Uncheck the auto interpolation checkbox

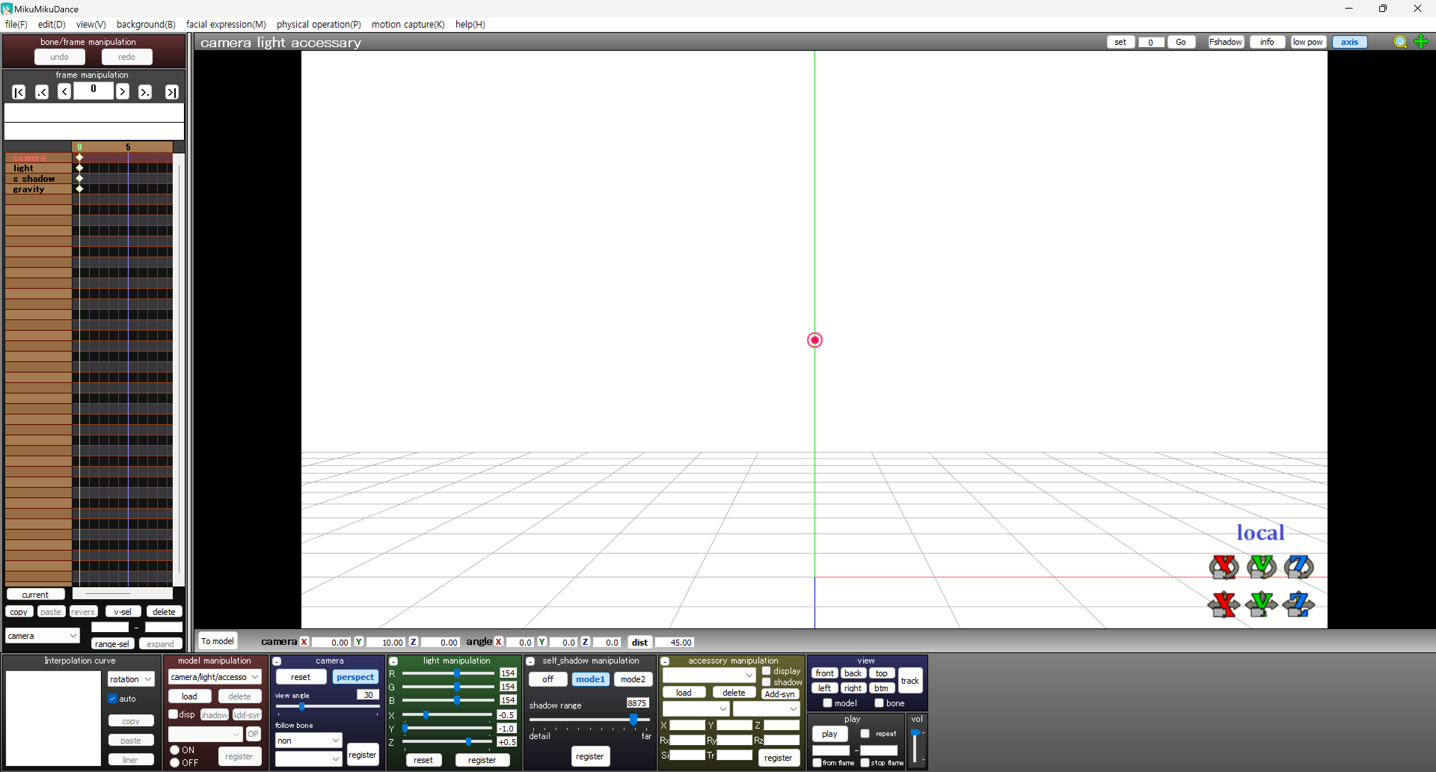click(x=113, y=698)
